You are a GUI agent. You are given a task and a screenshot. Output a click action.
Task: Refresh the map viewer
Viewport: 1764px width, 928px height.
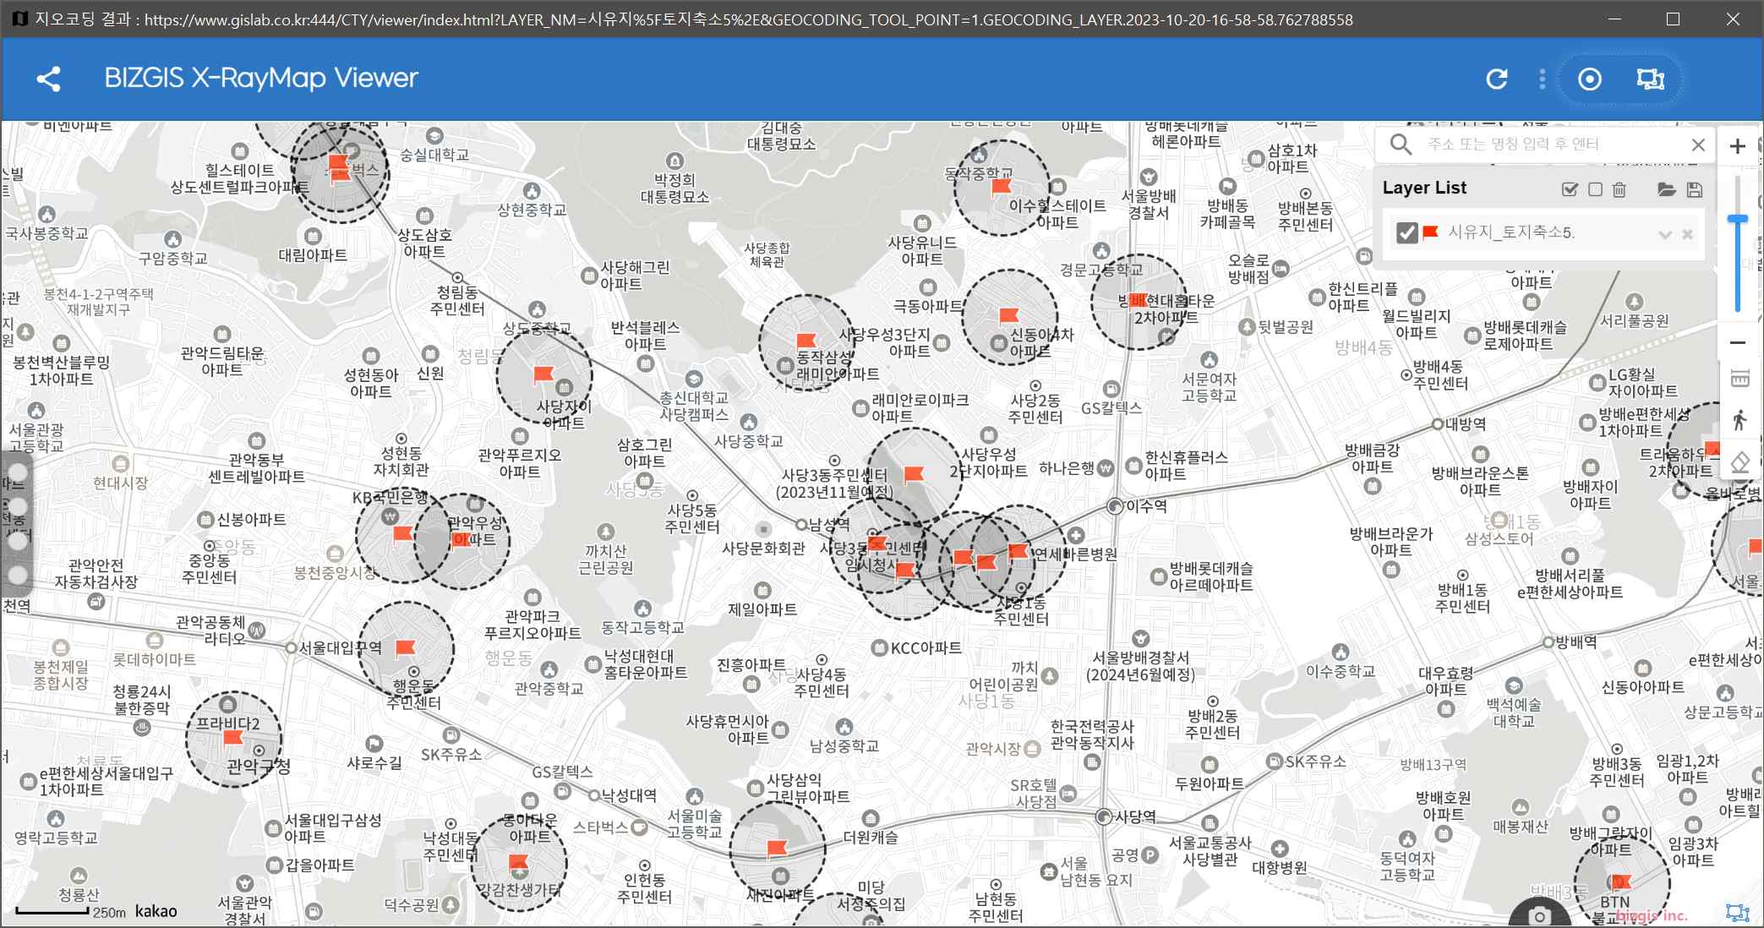tap(1497, 79)
